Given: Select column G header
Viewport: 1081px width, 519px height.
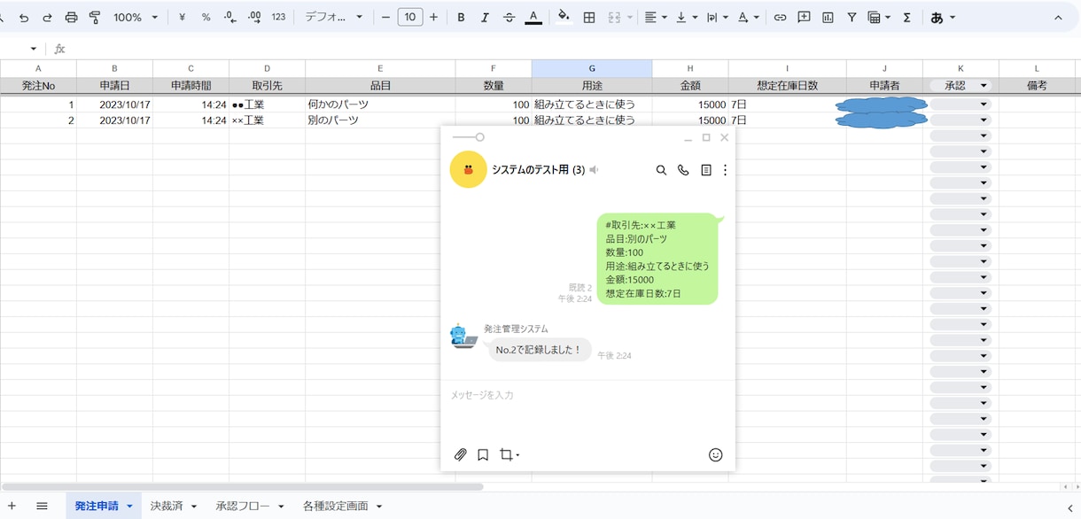Looking at the screenshot, I should (x=592, y=68).
